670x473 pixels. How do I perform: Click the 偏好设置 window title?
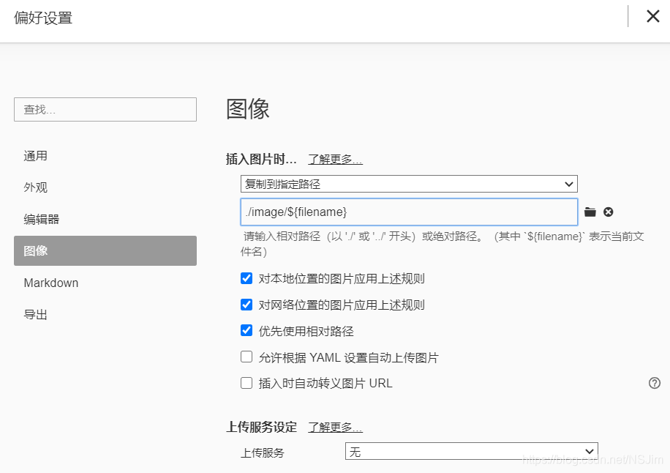coord(43,18)
